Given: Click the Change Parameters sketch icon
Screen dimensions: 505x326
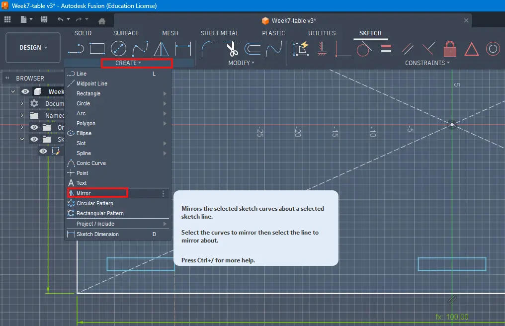Looking at the screenshot, I should click(301, 49).
